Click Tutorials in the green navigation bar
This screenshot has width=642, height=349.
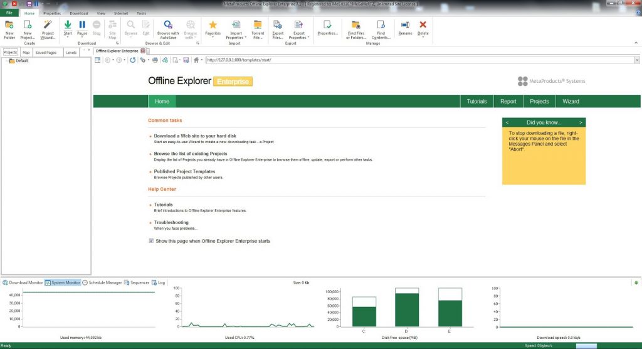point(476,101)
